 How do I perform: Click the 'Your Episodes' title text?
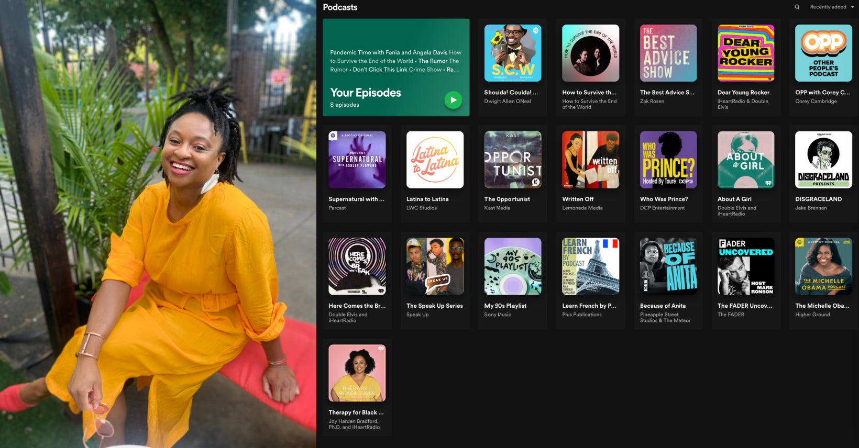[366, 93]
